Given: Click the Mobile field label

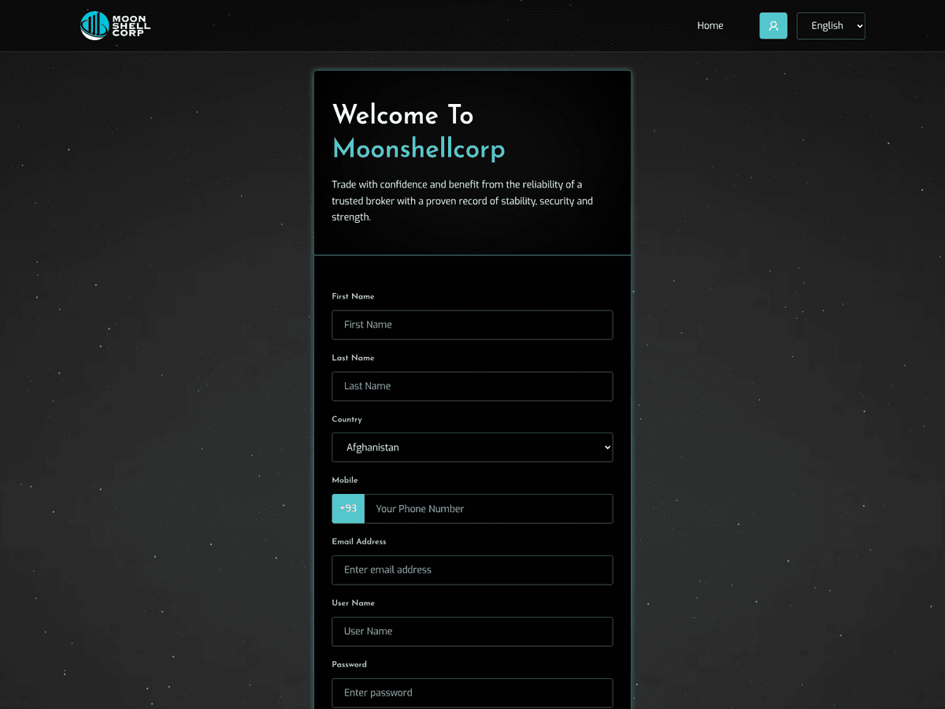Looking at the screenshot, I should point(345,481).
